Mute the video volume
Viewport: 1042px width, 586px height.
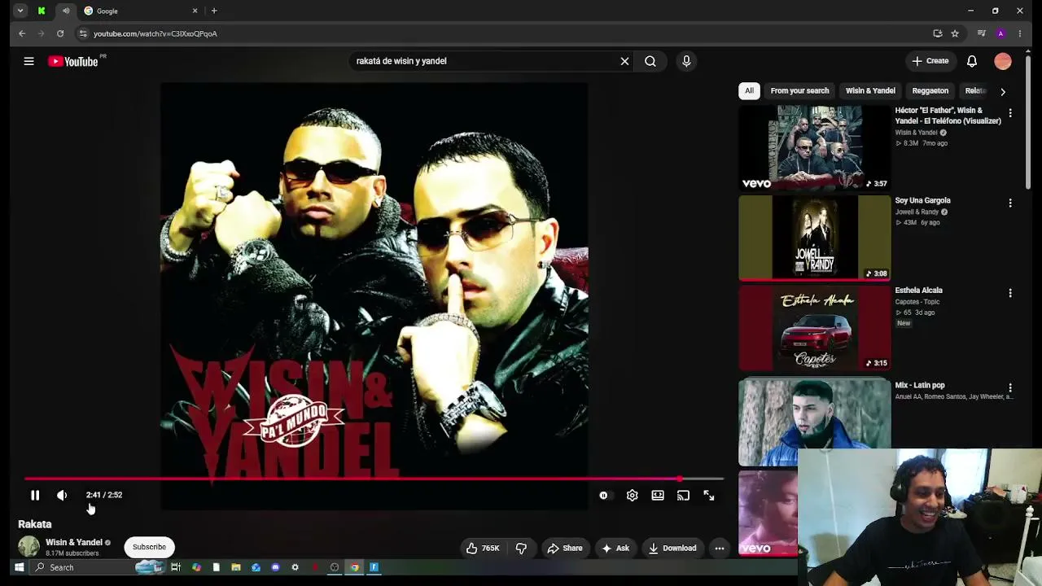(x=62, y=495)
